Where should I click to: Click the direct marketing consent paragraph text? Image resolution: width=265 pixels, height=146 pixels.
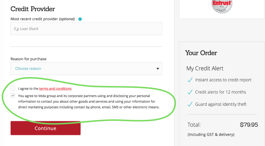pos(89,101)
